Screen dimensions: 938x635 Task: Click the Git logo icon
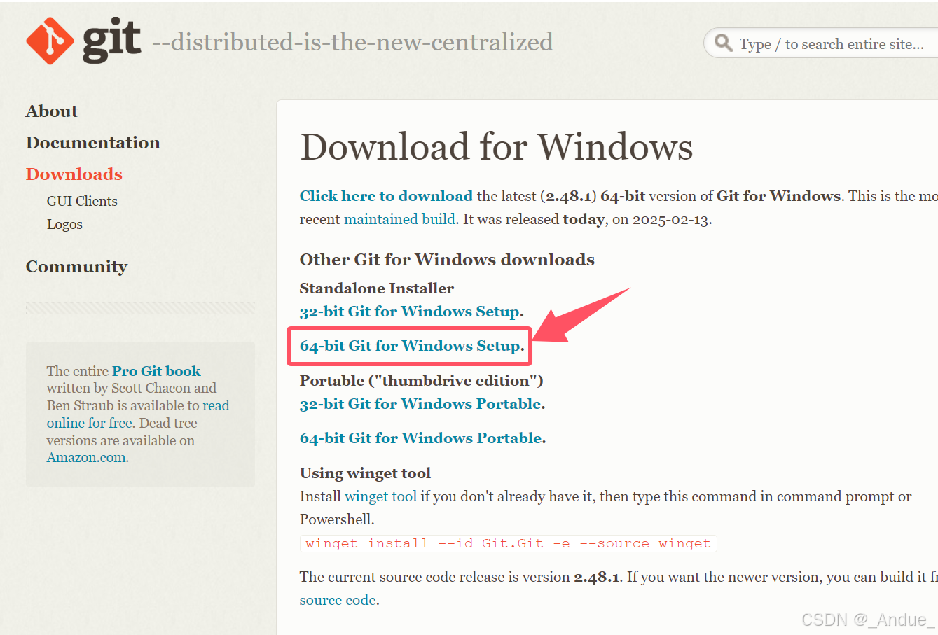pyautogui.click(x=49, y=41)
